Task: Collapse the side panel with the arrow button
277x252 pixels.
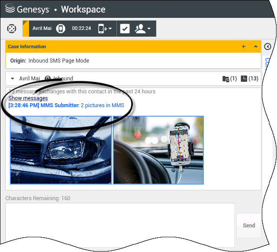Action: [268, 46]
